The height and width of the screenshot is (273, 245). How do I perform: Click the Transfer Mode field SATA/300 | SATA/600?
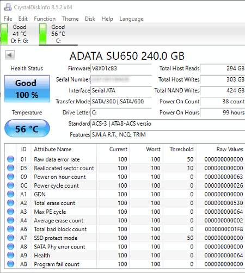point(121,102)
